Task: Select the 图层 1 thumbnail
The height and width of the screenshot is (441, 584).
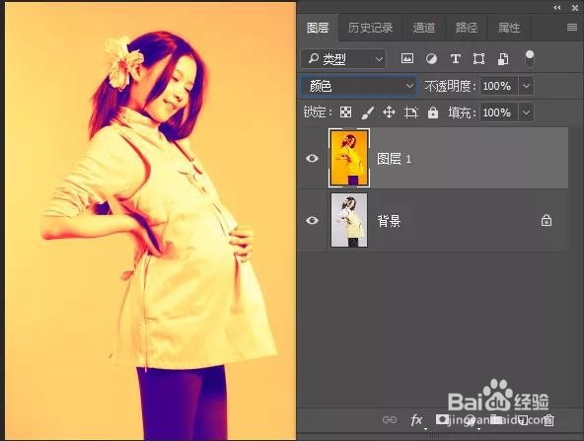Action: [349, 158]
